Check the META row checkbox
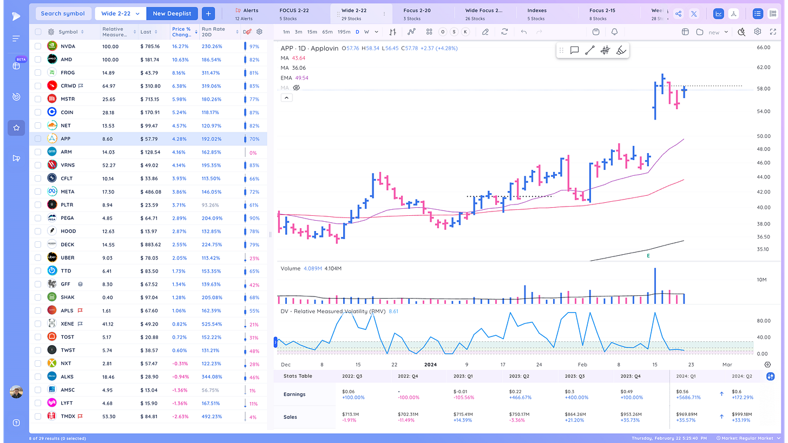The height and width of the screenshot is (443, 788). point(38,191)
